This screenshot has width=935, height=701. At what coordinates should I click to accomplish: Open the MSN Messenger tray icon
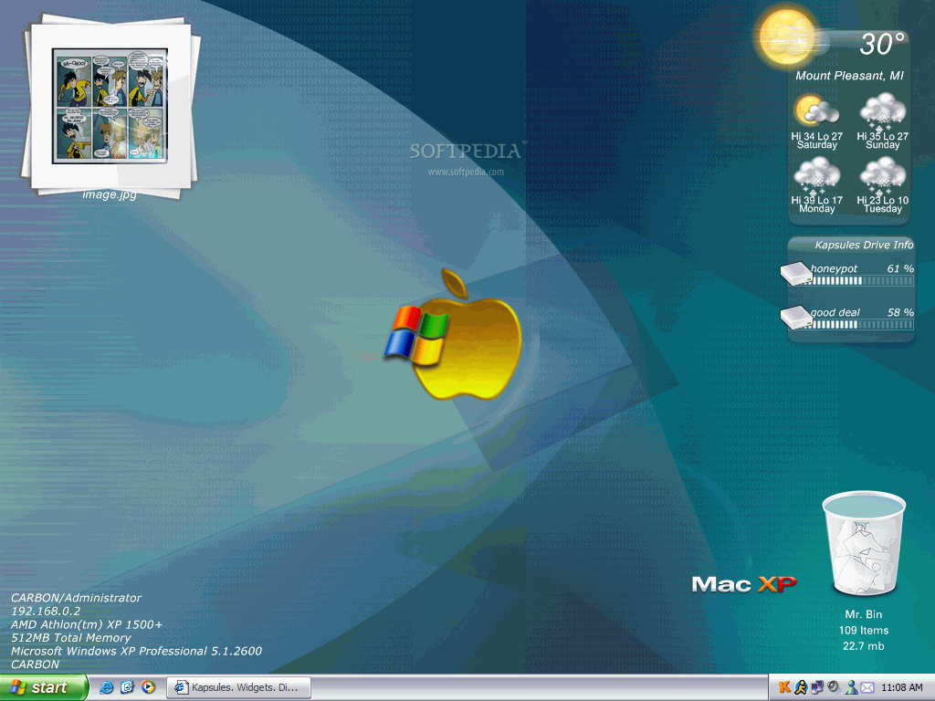[x=852, y=687]
